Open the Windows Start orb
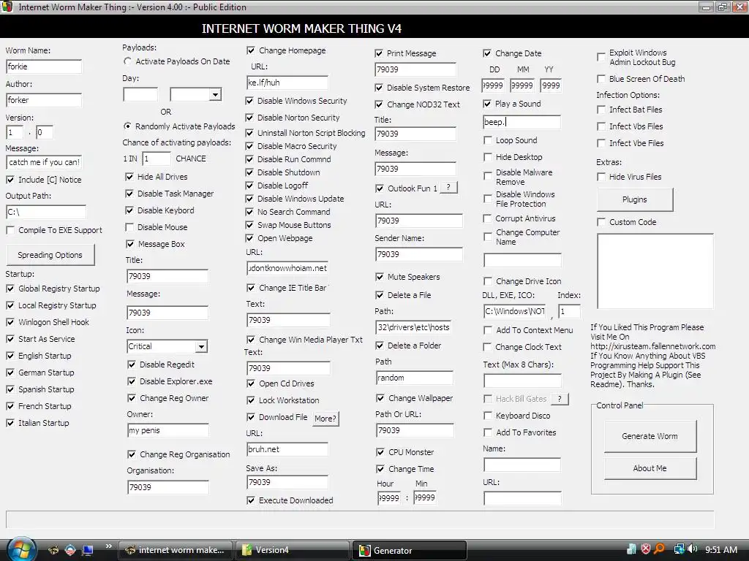The width and height of the screenshot is (749, 561). click(x=21, y=549)
